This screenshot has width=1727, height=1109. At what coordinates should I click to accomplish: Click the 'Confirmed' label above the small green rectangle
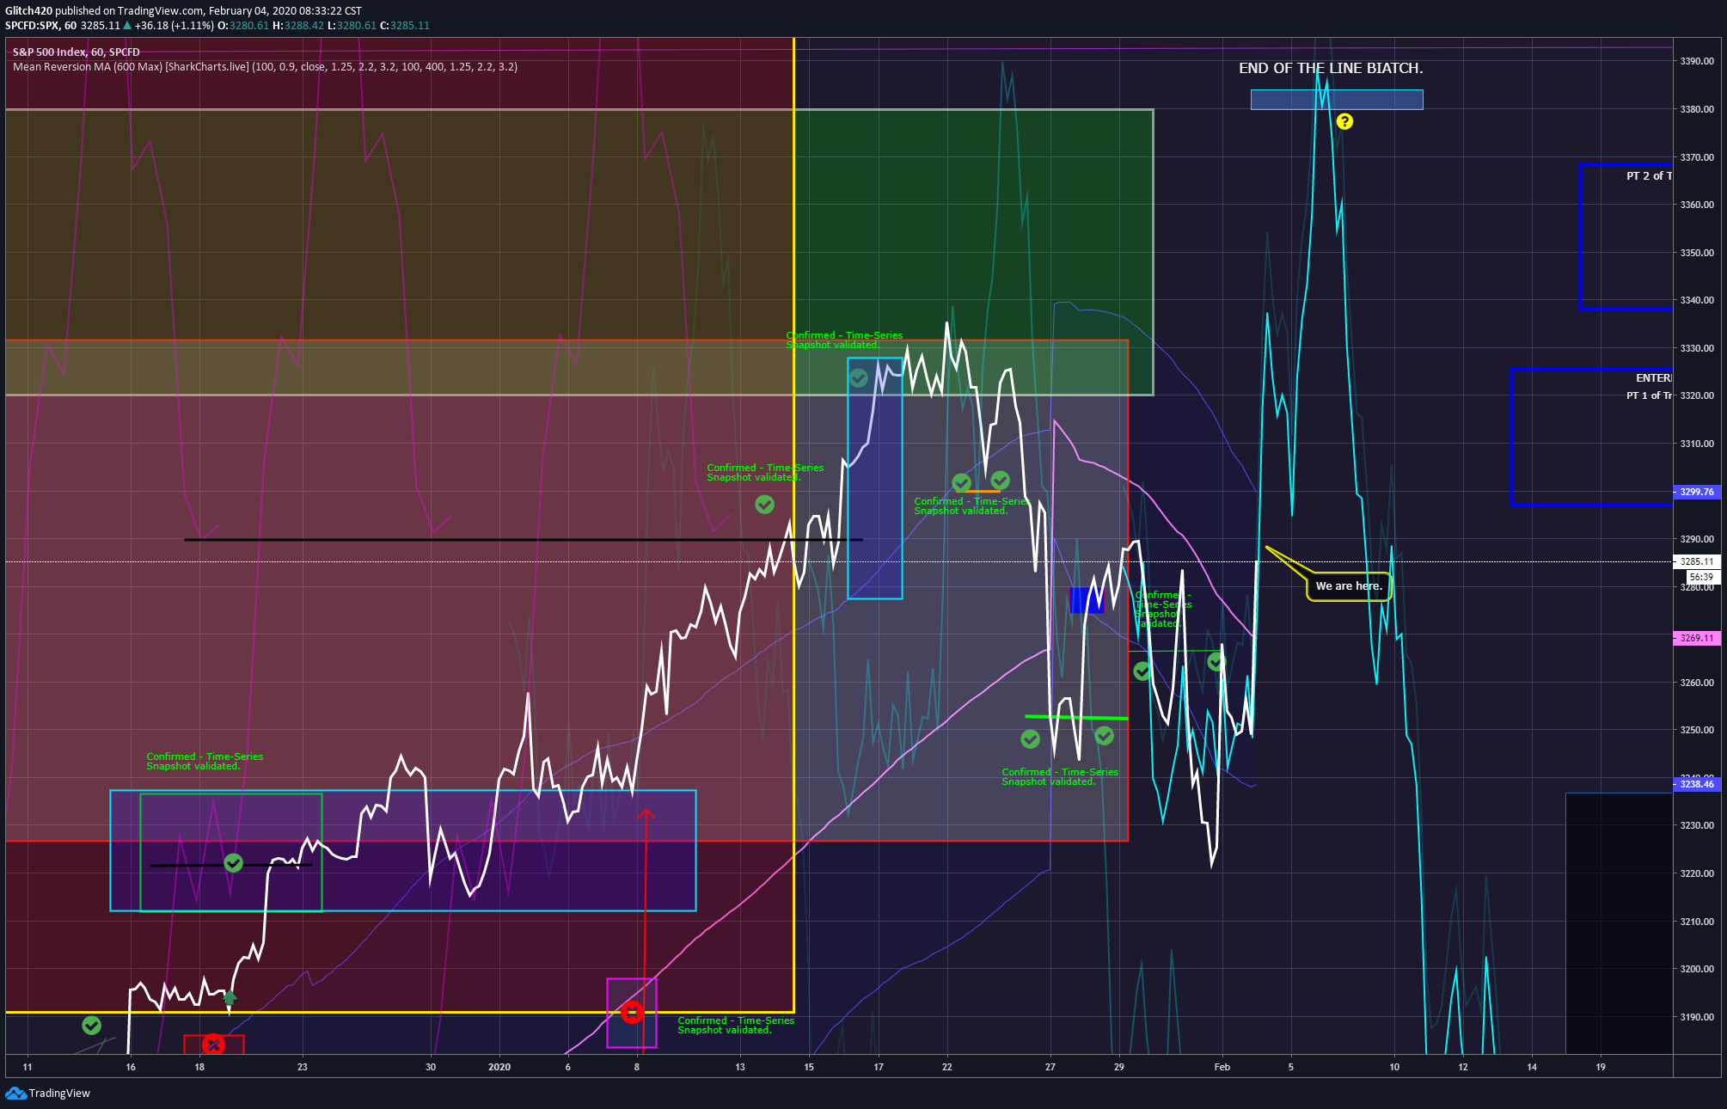pyautogui.click(x=205, y=761)
